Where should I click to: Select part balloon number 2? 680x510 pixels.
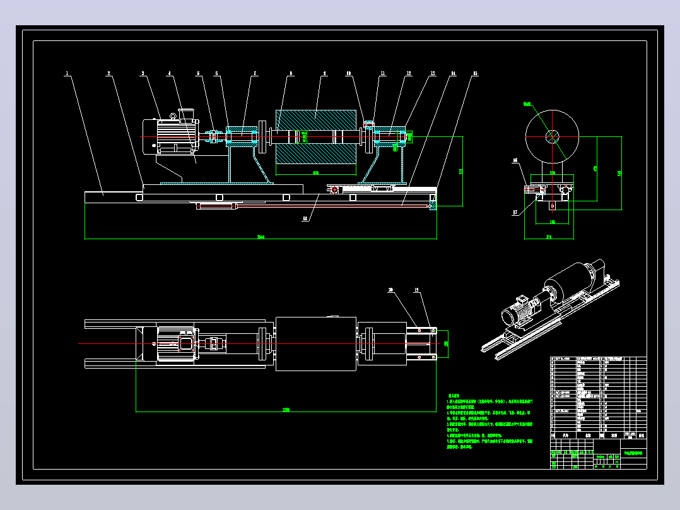pos(109,73)
